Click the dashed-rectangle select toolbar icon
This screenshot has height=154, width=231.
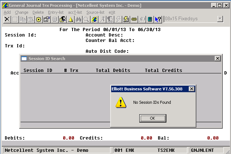click(x=15, y=20)
